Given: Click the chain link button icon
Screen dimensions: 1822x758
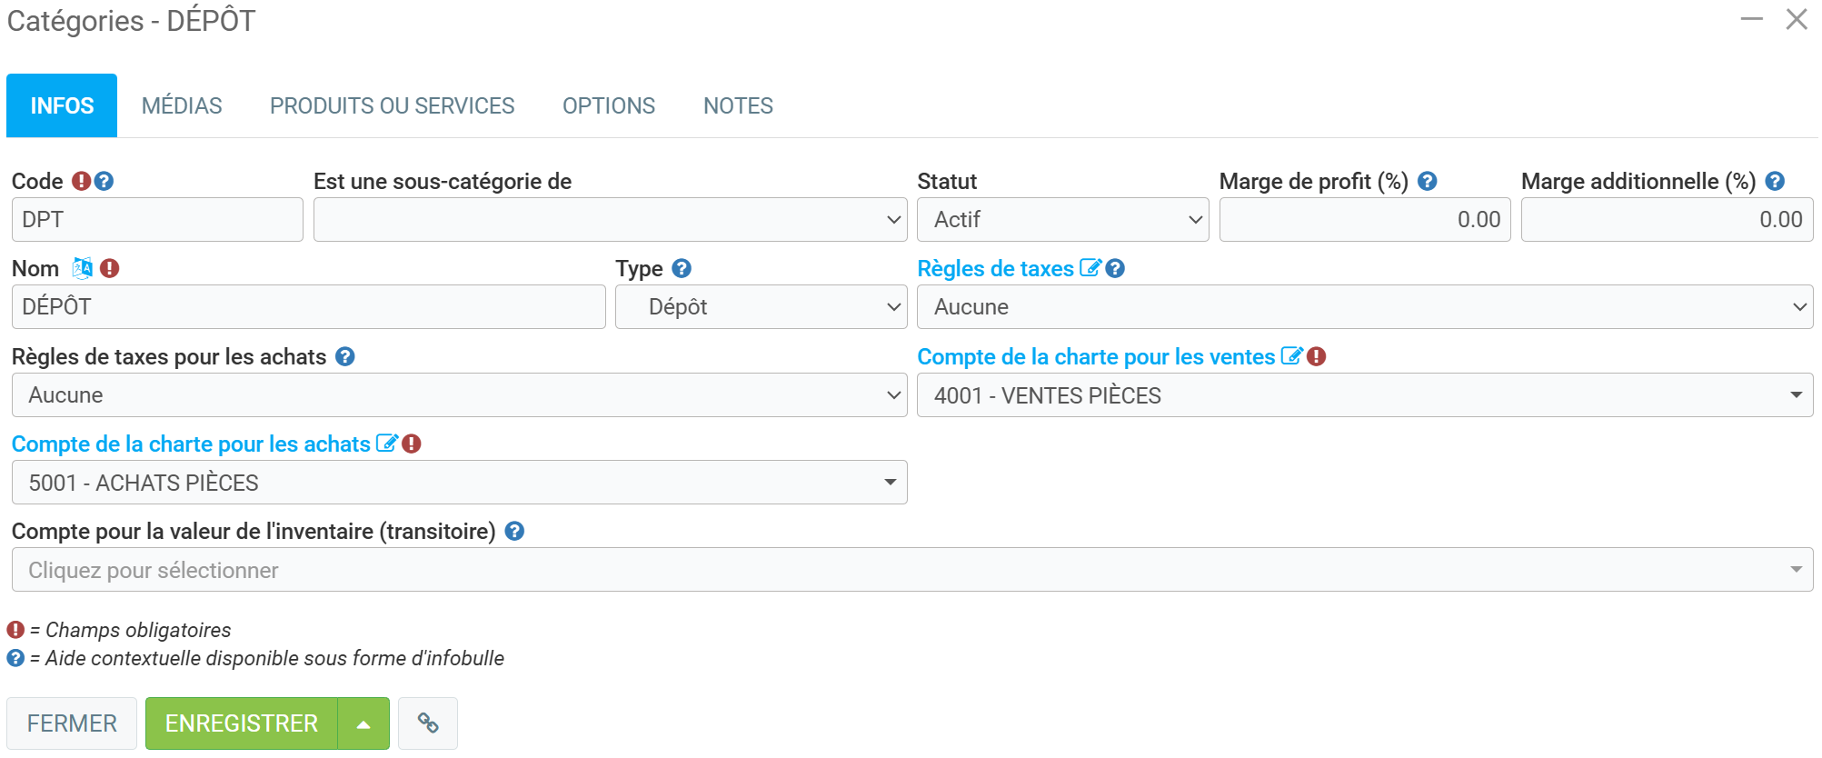Looking at the screenshot, I should [x=428, y=723].
